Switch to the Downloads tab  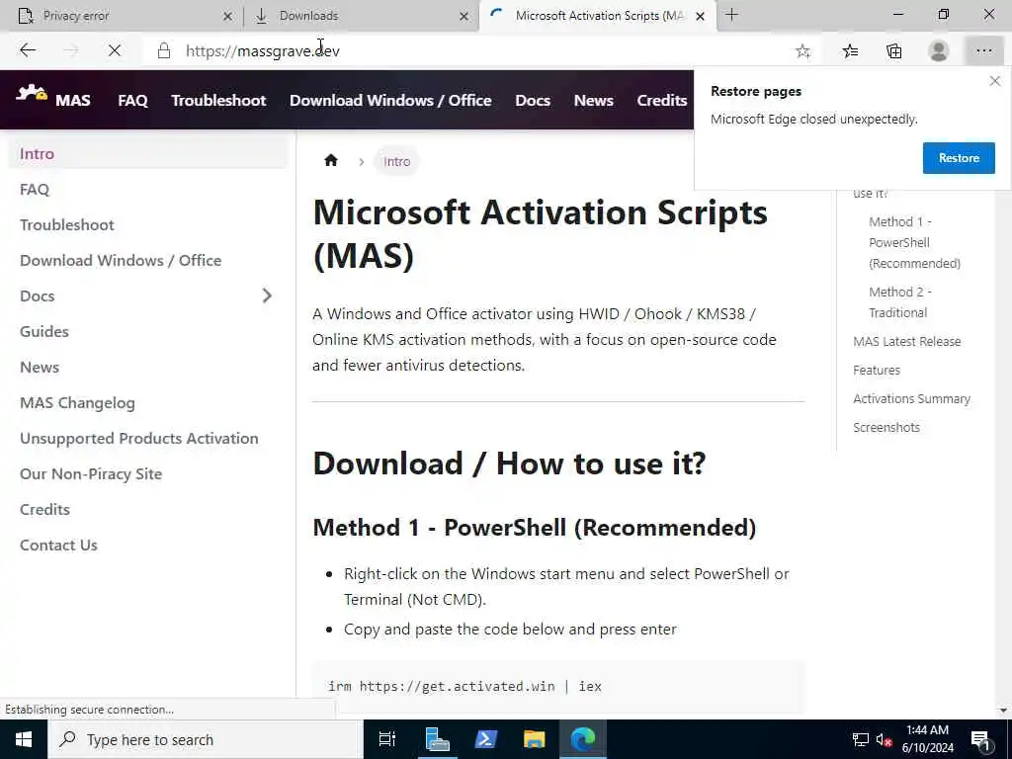[x=362, y=16]
